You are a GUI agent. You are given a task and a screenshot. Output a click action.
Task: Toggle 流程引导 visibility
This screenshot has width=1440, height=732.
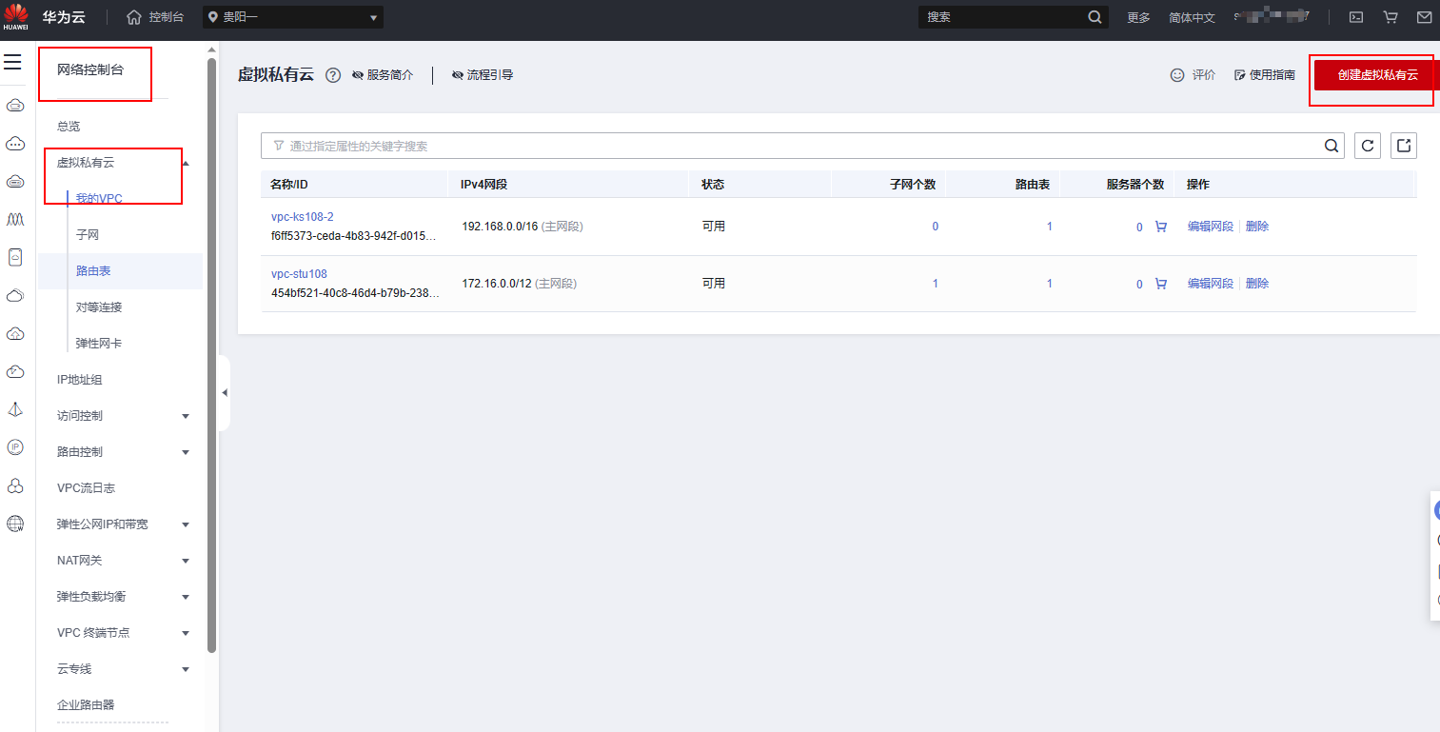tap(483, 75)
